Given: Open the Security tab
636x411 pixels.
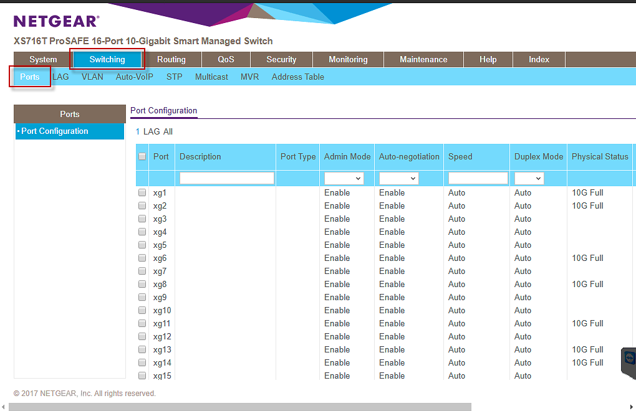Looking at the screenshot, I should 281,60.
